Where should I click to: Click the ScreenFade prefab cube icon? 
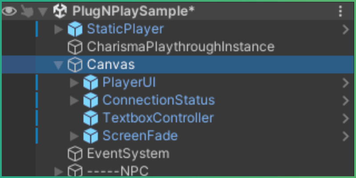90,135
